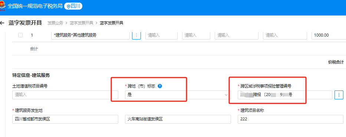Open item selector dots beside 其他建筑服务
This screenshot has height=137, width=346.
136,35
